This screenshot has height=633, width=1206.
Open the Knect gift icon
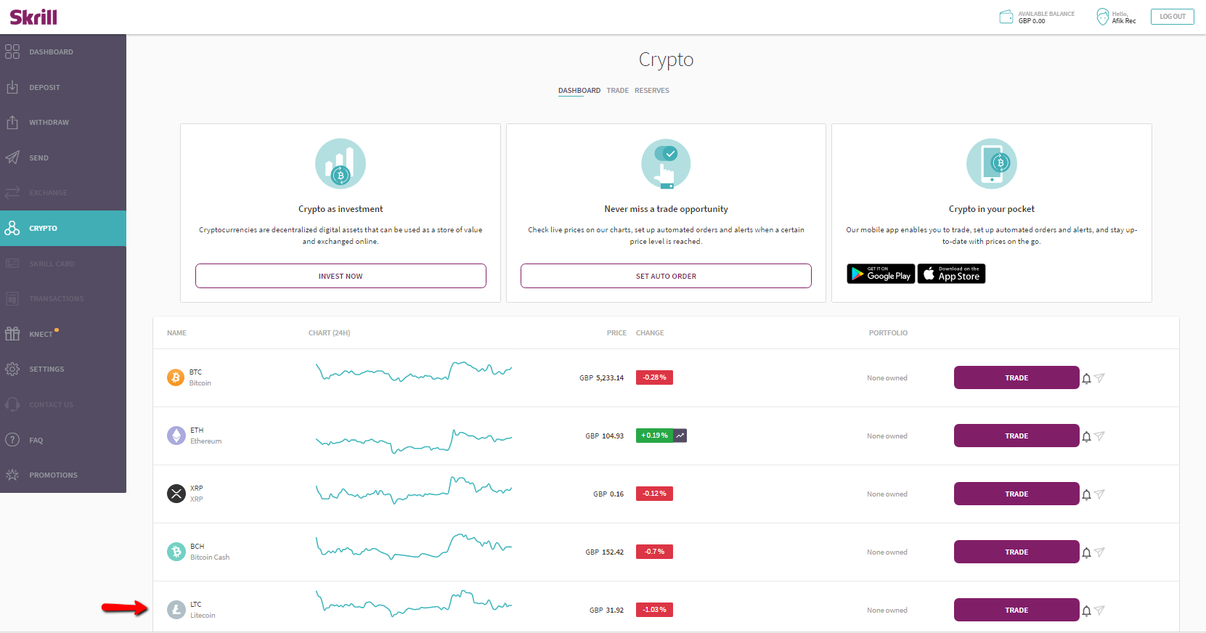tap(12, 334)
